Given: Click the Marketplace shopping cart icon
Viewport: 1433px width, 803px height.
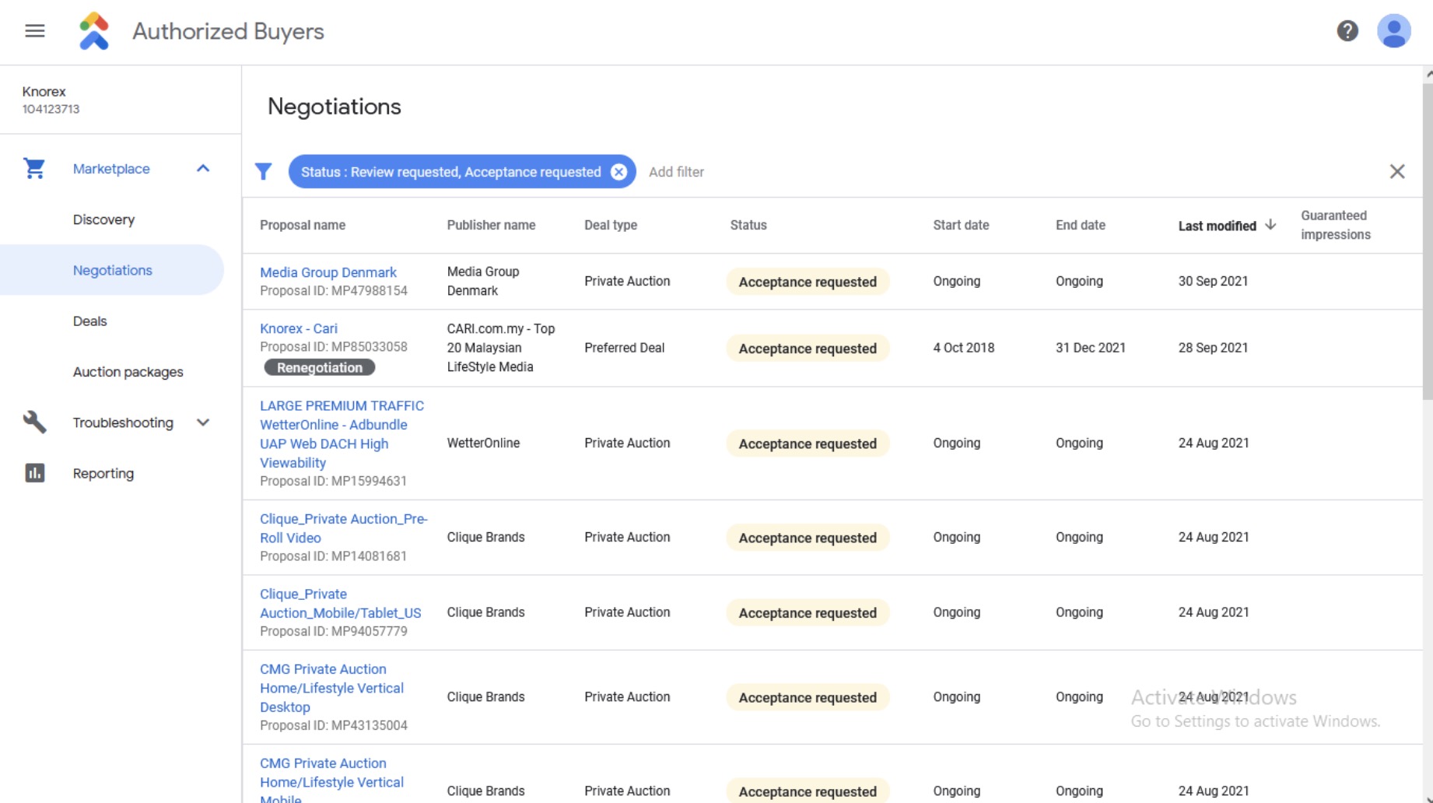Looking at the screenshot, I should click(x=34, y=169).
